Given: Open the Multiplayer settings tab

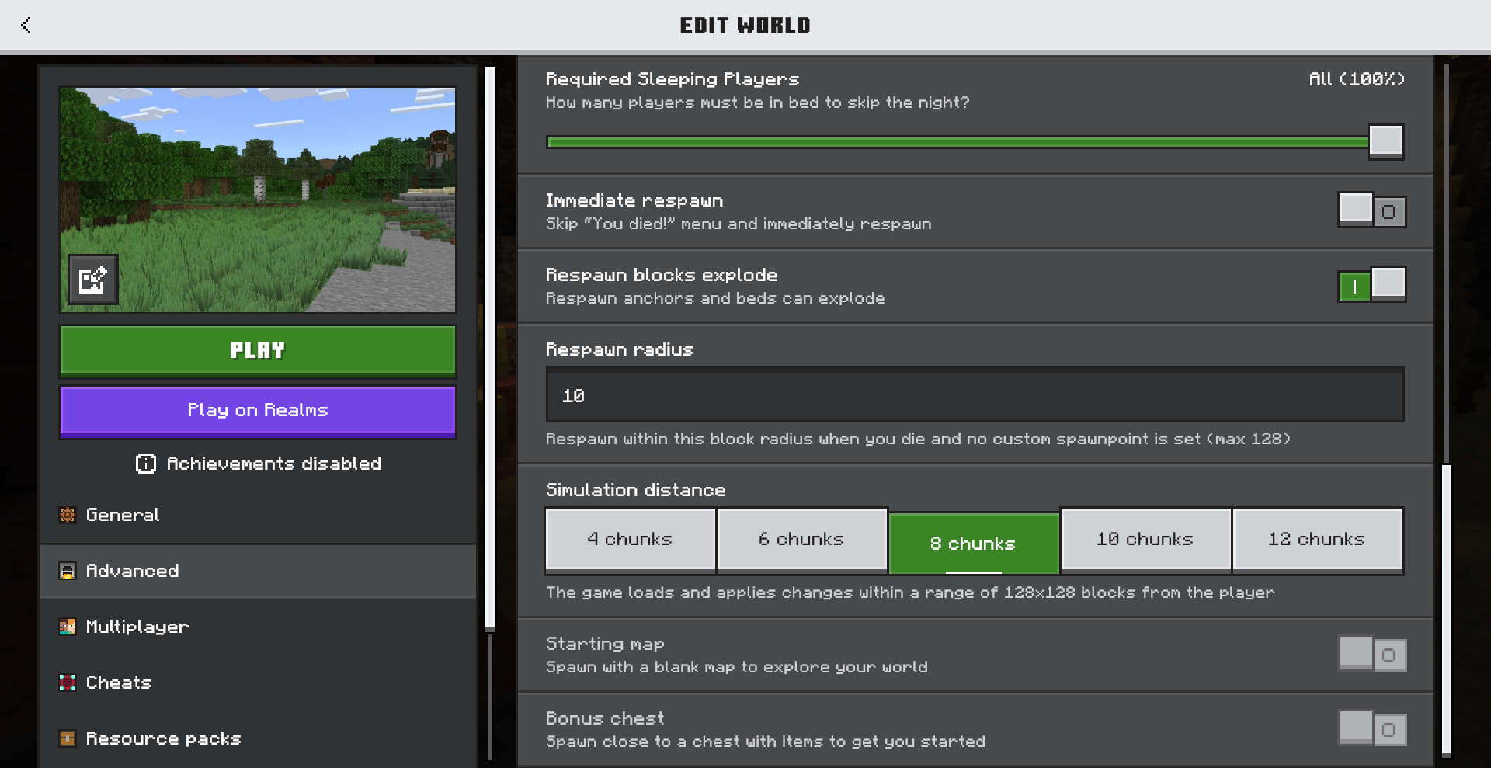Looking at the screenshot, I should pyautogui.click(x=258, y=627).
